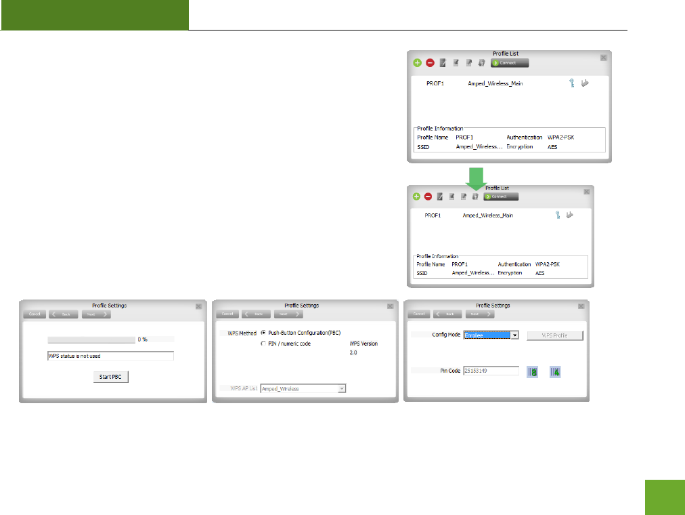This screenshot has height=515, width=685.
Task: Click Amped_Wireless_Main SSID in lower Profile List
Action: click(487, 215)
